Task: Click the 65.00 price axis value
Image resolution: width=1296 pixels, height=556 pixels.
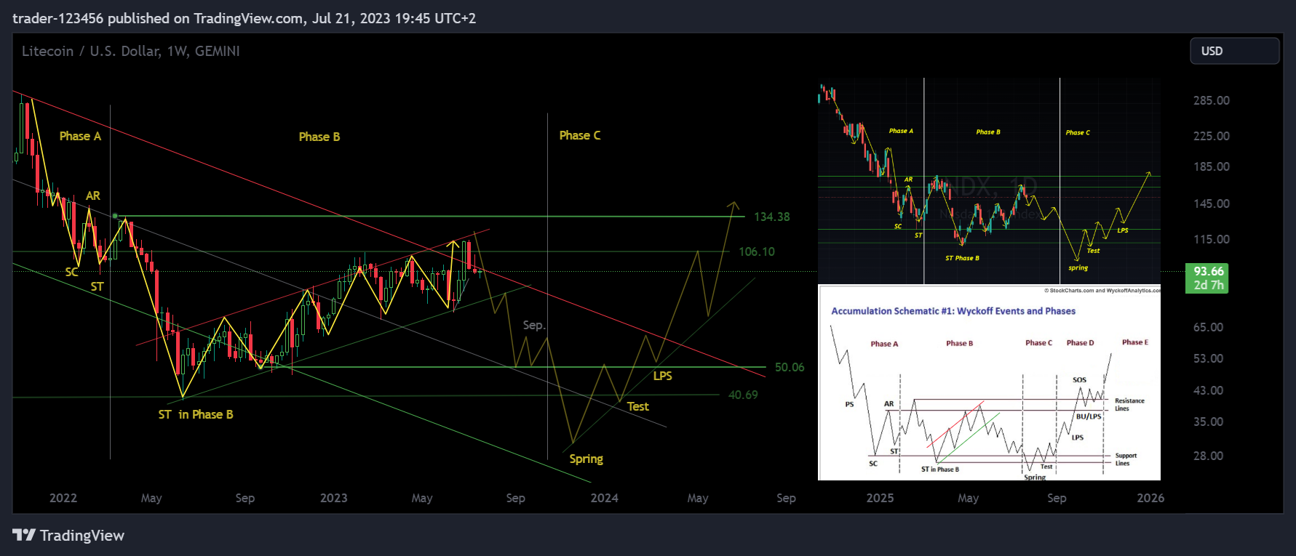Action: pos(1208,327)
